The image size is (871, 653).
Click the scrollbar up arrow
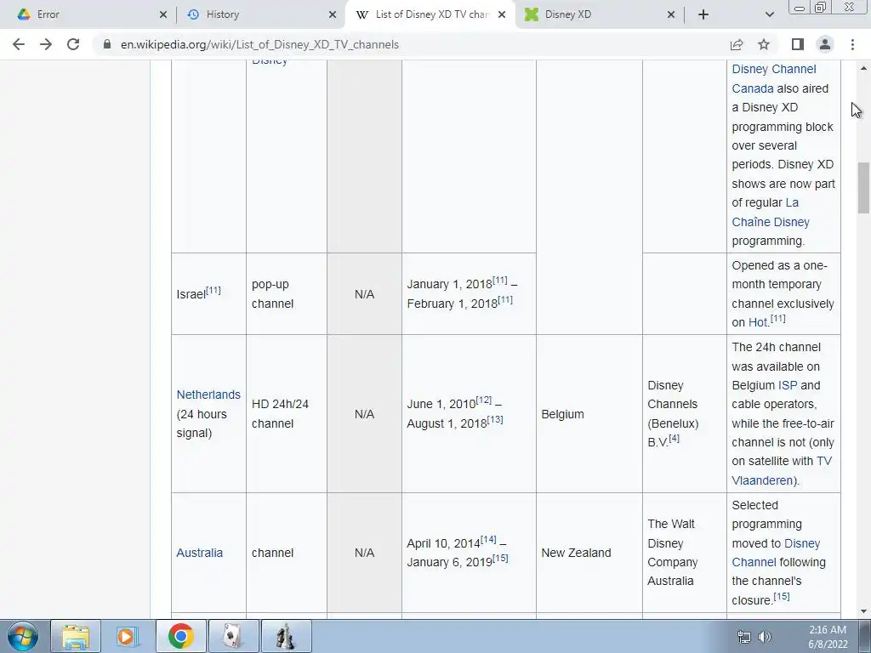point(863,68)
